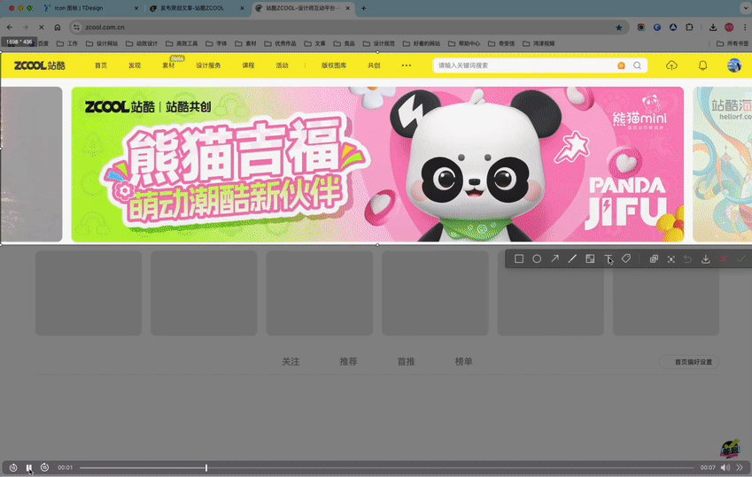This screenshot has height=477, width=752.
Task: Click the video progress bar playhead
Action: coord(206,467)
